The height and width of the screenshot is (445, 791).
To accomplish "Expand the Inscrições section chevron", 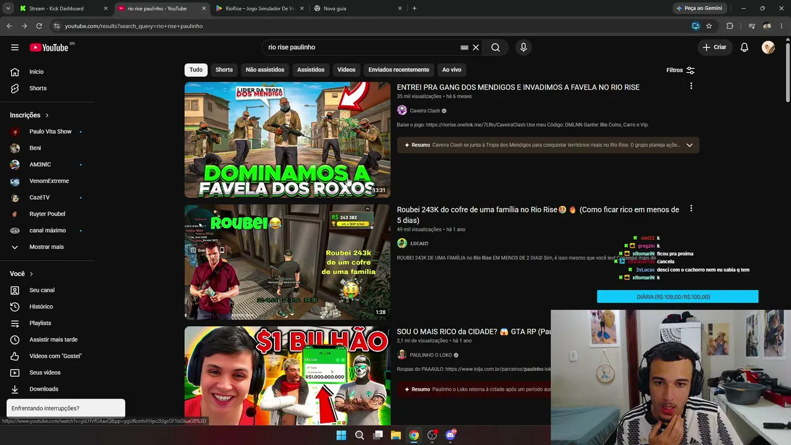I will pyautogui.click(x=47, y=116).
